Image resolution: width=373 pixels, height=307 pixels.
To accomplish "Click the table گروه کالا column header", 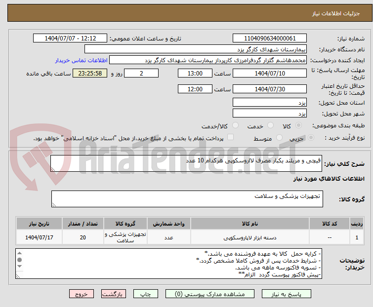I will click(125, 224).
